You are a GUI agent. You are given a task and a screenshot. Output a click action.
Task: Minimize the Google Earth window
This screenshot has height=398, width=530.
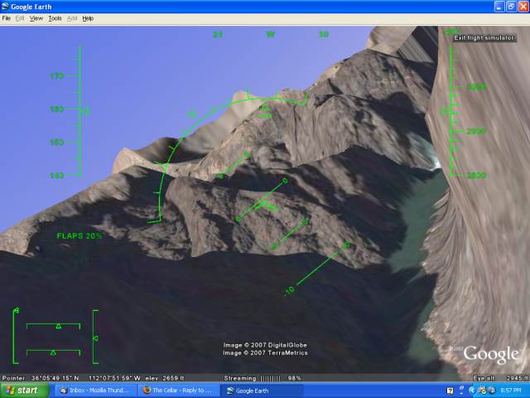click(499, 7)
